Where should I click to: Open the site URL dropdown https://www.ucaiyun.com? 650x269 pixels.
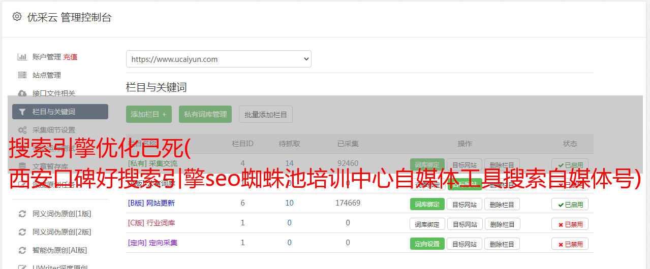pyautogui.click(x=219, y=59)
